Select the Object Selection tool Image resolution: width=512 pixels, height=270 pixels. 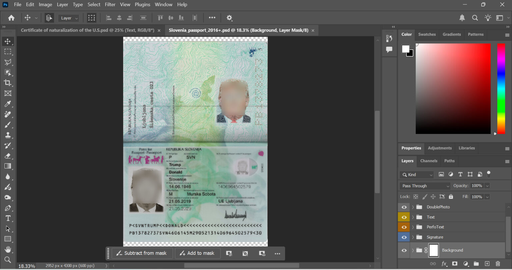tap(8, 72)
